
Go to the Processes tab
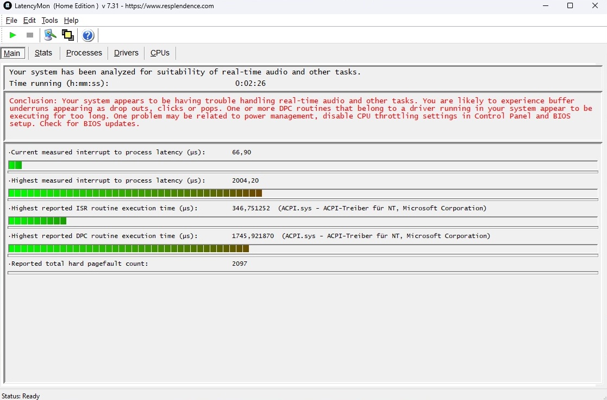(84, 53)
